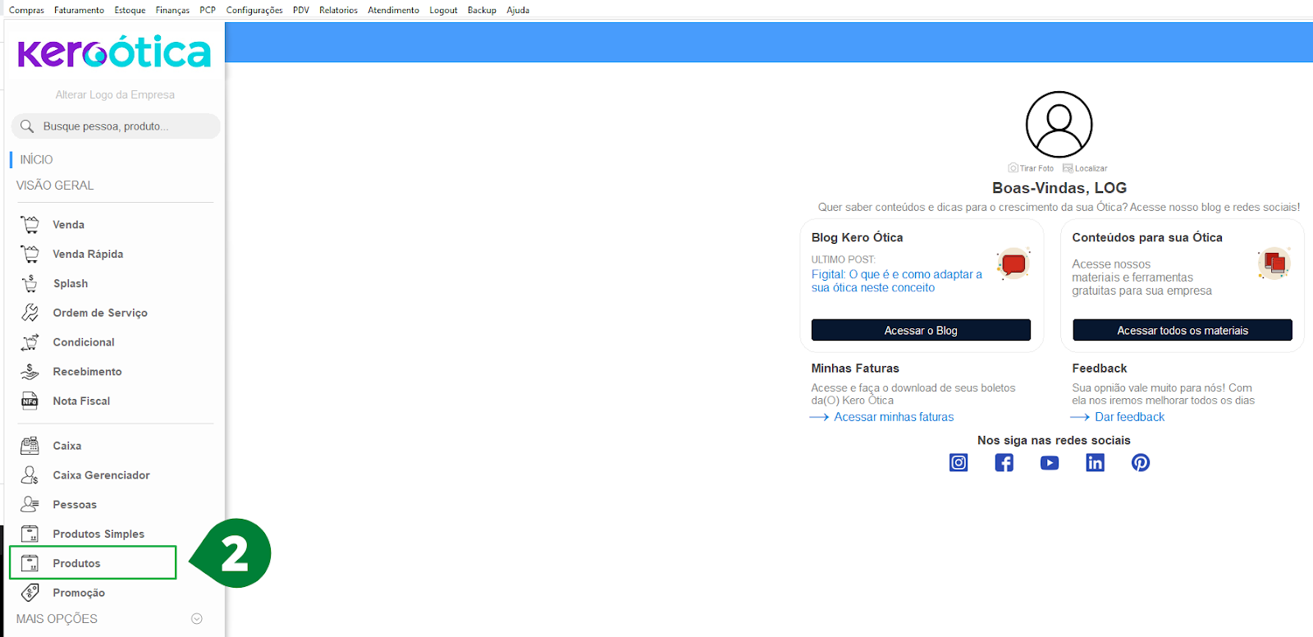Viewport: 1313px width, 637px height.
Task: Open the Faturamento menu
Action: [79, 10]
